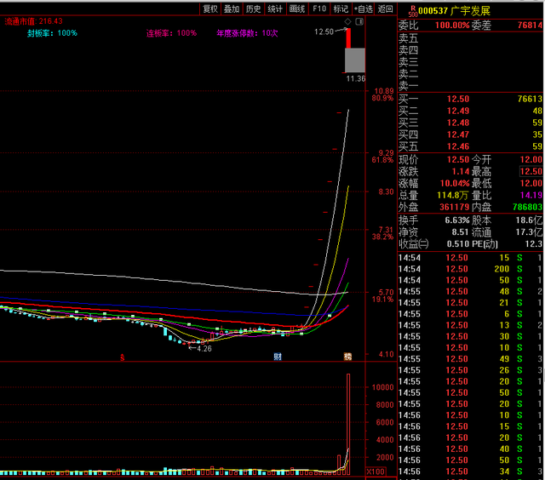Select the 买三 bid row at 12.48
Viewport: 545px width, 480px height.
[470, 123]
